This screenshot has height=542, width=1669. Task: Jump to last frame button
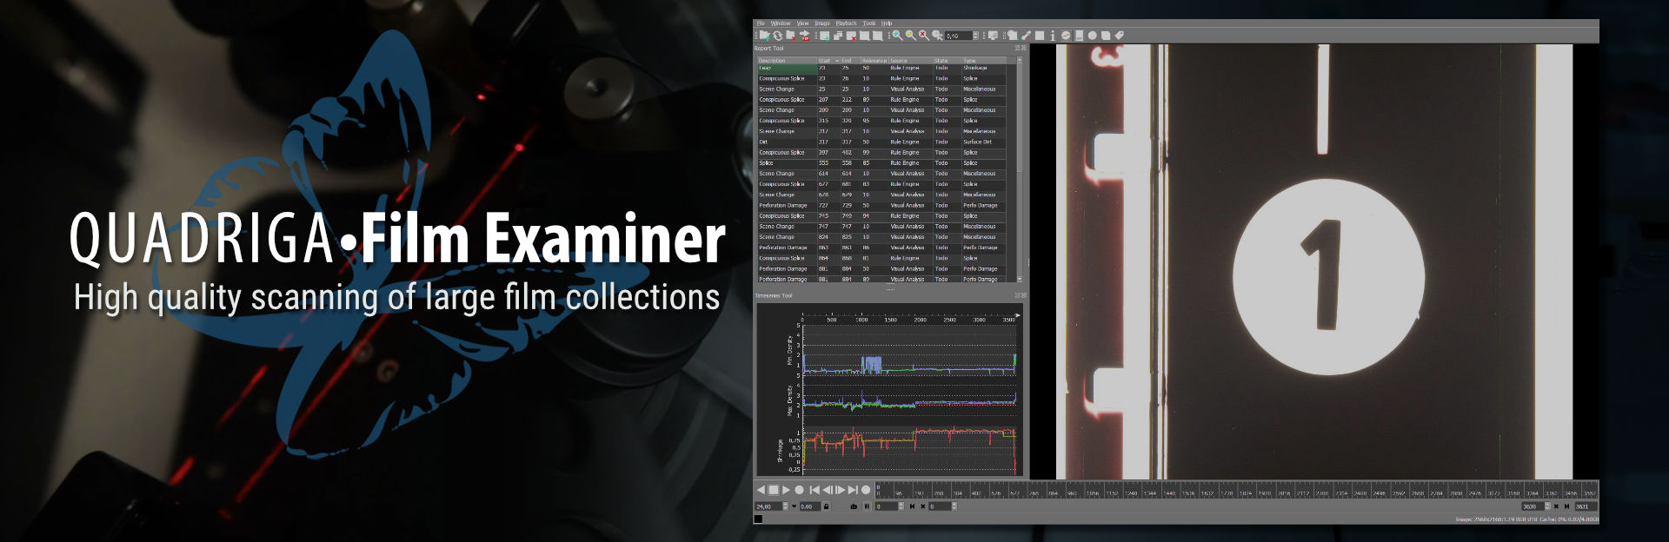853,490
